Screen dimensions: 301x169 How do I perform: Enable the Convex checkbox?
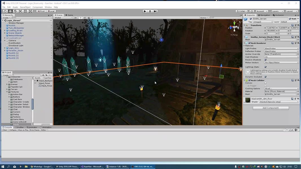click(x=265, y=83)
